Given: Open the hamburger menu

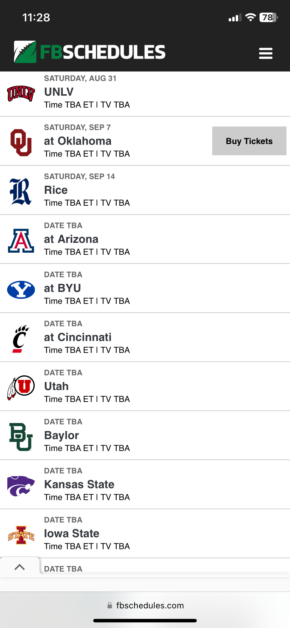Looking at the screenshot, I should pyautogui.click(x=265, y=53).
